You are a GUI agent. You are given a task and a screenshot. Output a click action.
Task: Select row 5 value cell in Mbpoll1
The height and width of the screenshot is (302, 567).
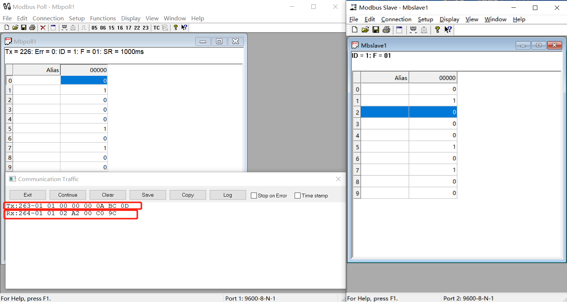[x=84, y=129]
